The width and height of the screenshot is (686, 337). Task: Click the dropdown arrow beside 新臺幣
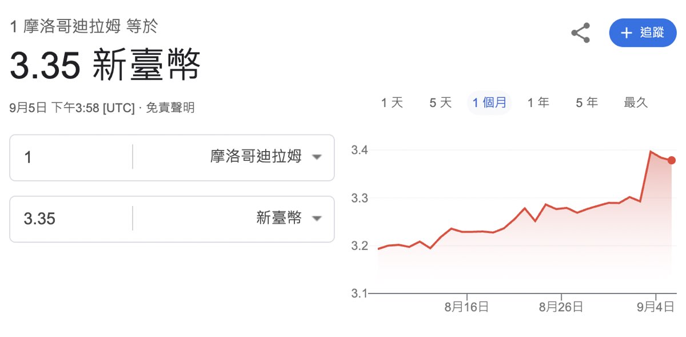[317, 219]
